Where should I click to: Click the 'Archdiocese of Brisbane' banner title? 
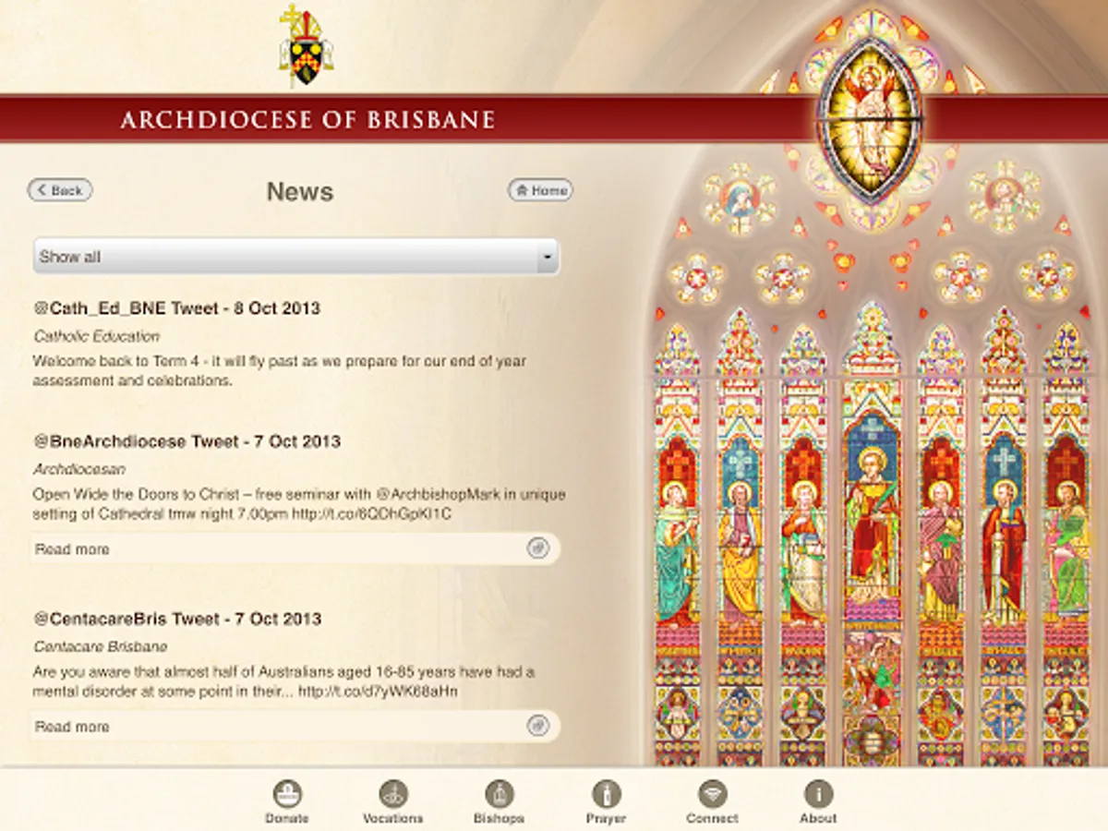[307, 120]
